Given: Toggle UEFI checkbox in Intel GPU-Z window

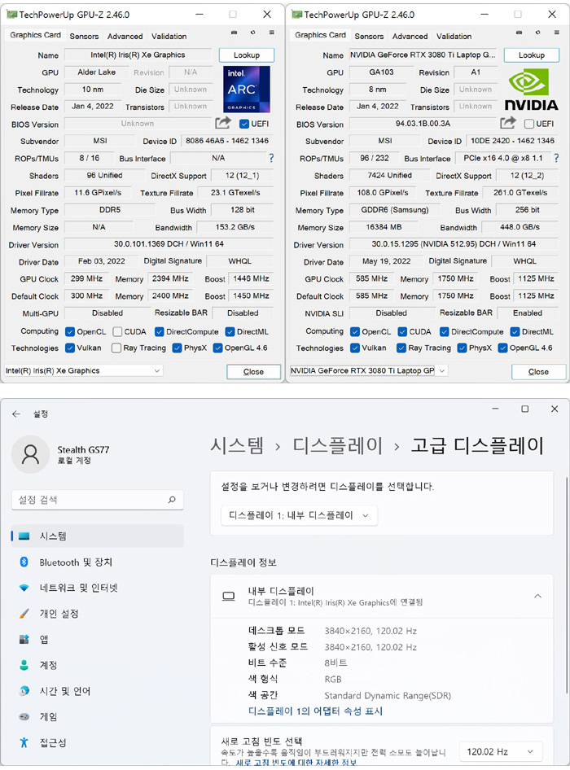Looking at the screenshot, I should (243, 124).
